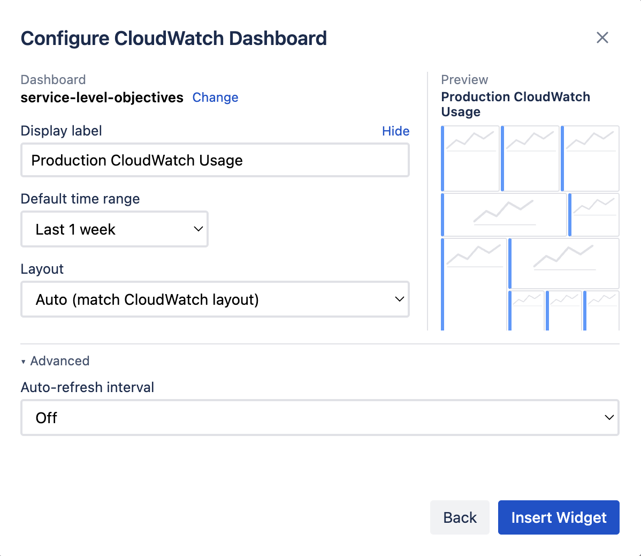Click the Insert Widget button
This screenshot has height=556, width=641.
pyautogui.click(x=559, y=517)
